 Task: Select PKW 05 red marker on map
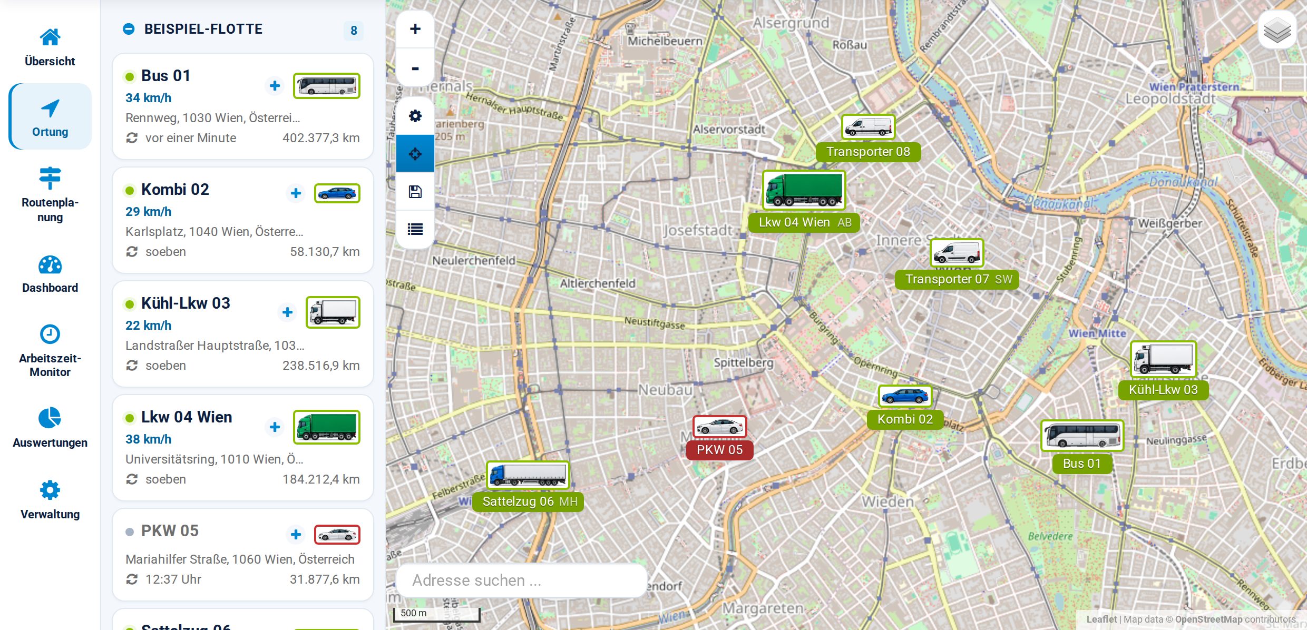point(719,427)
